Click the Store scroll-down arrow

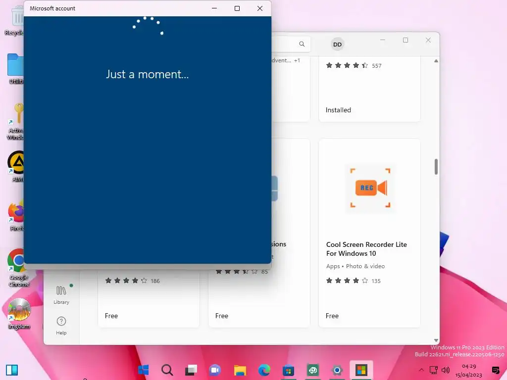pos(436,340)
